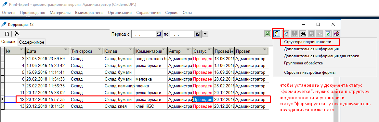Viewport: 379px width, 122px height.
Task: Open the Дата column filter dropdown
Action: click(66, 49)
